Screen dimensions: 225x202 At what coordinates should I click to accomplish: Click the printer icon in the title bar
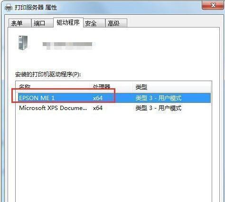(9, 8)
